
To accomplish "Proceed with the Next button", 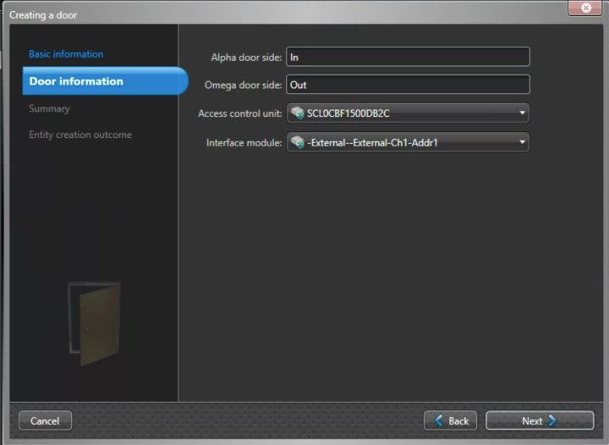I will coord(540,420).
